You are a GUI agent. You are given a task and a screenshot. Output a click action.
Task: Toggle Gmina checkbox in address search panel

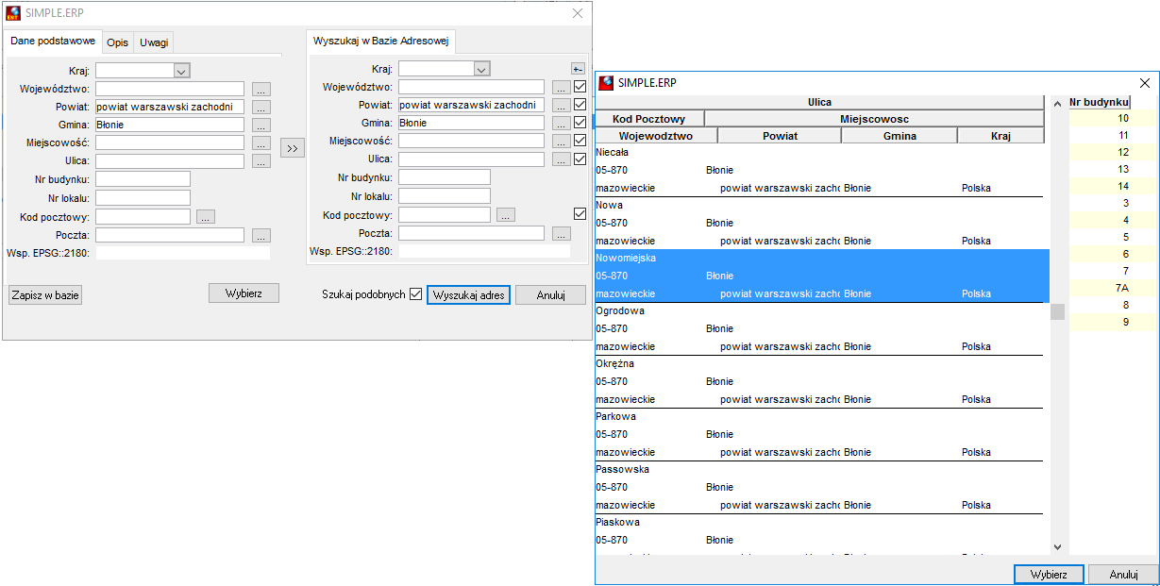580,123
